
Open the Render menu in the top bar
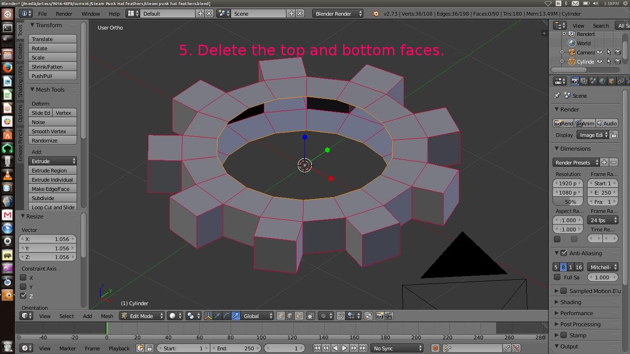pos(64,13)
